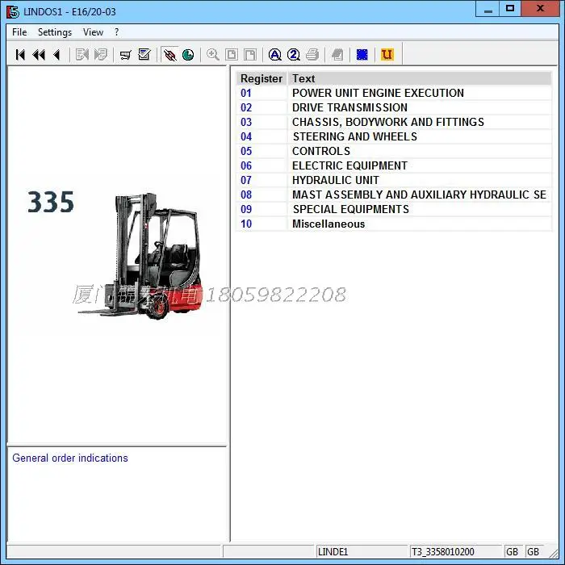Select register 06 number
The width and height of the screenshot is (565, 565).
tap(246, 165)
